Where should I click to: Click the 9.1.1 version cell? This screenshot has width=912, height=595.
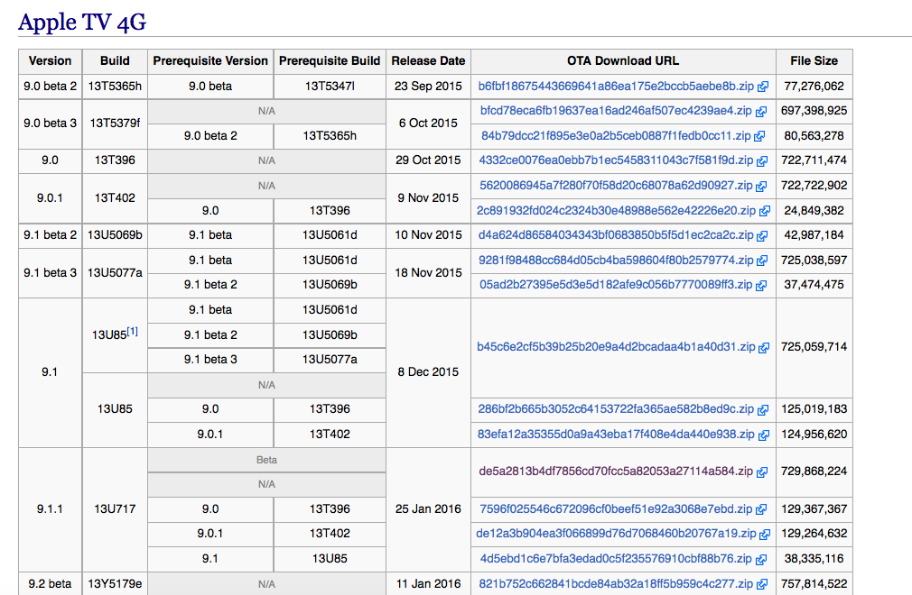pos(50,509)
